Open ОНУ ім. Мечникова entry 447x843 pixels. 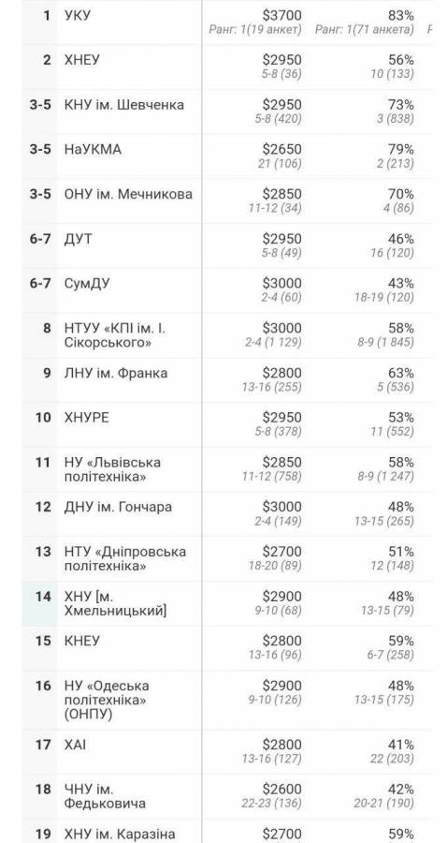(x=128, y=194)
